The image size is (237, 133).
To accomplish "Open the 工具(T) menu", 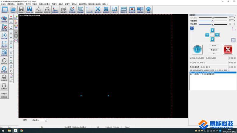I will coord(54,4).
